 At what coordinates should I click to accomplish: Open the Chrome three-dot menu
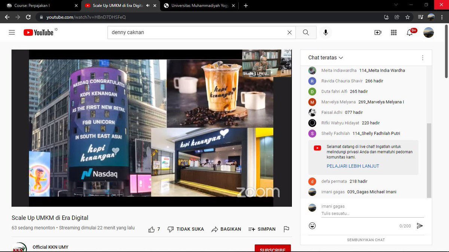442,17
